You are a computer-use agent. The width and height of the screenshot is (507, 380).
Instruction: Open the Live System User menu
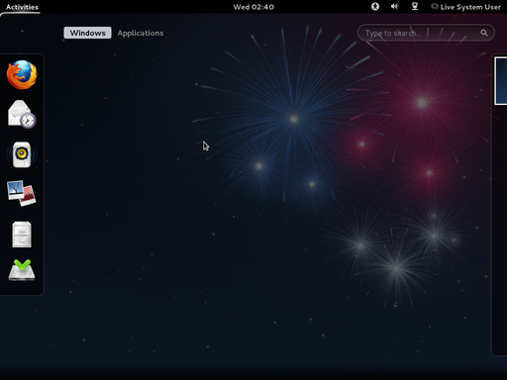[466, 7]
